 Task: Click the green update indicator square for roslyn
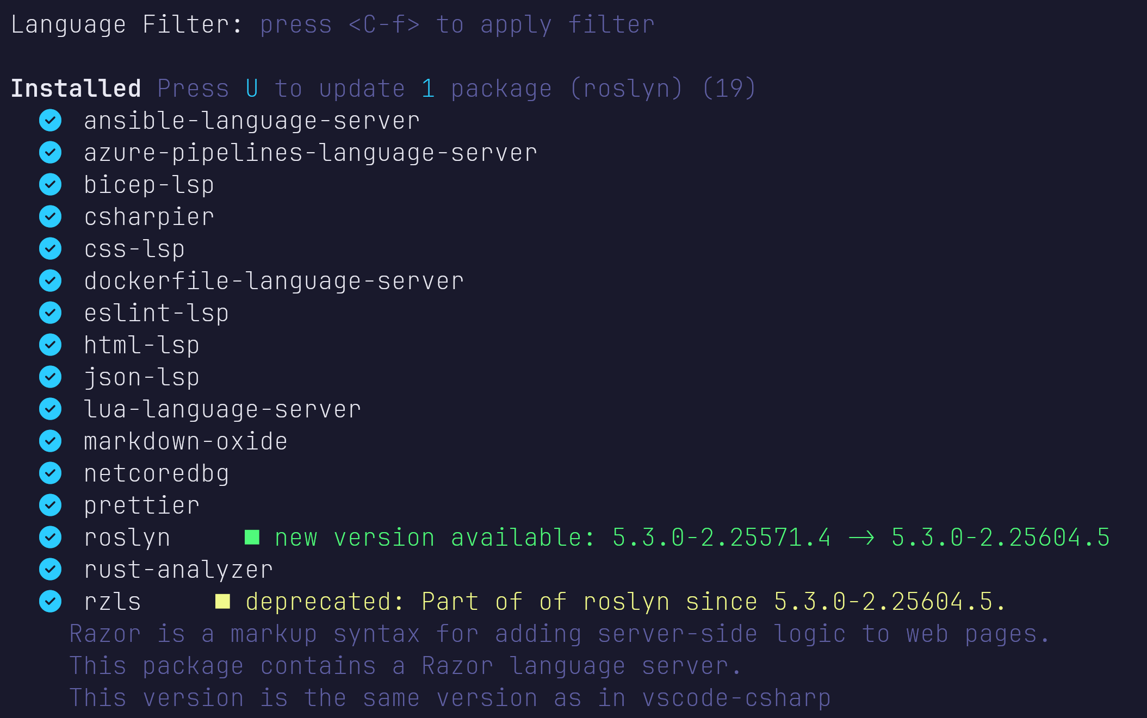[x=252, y=538]
